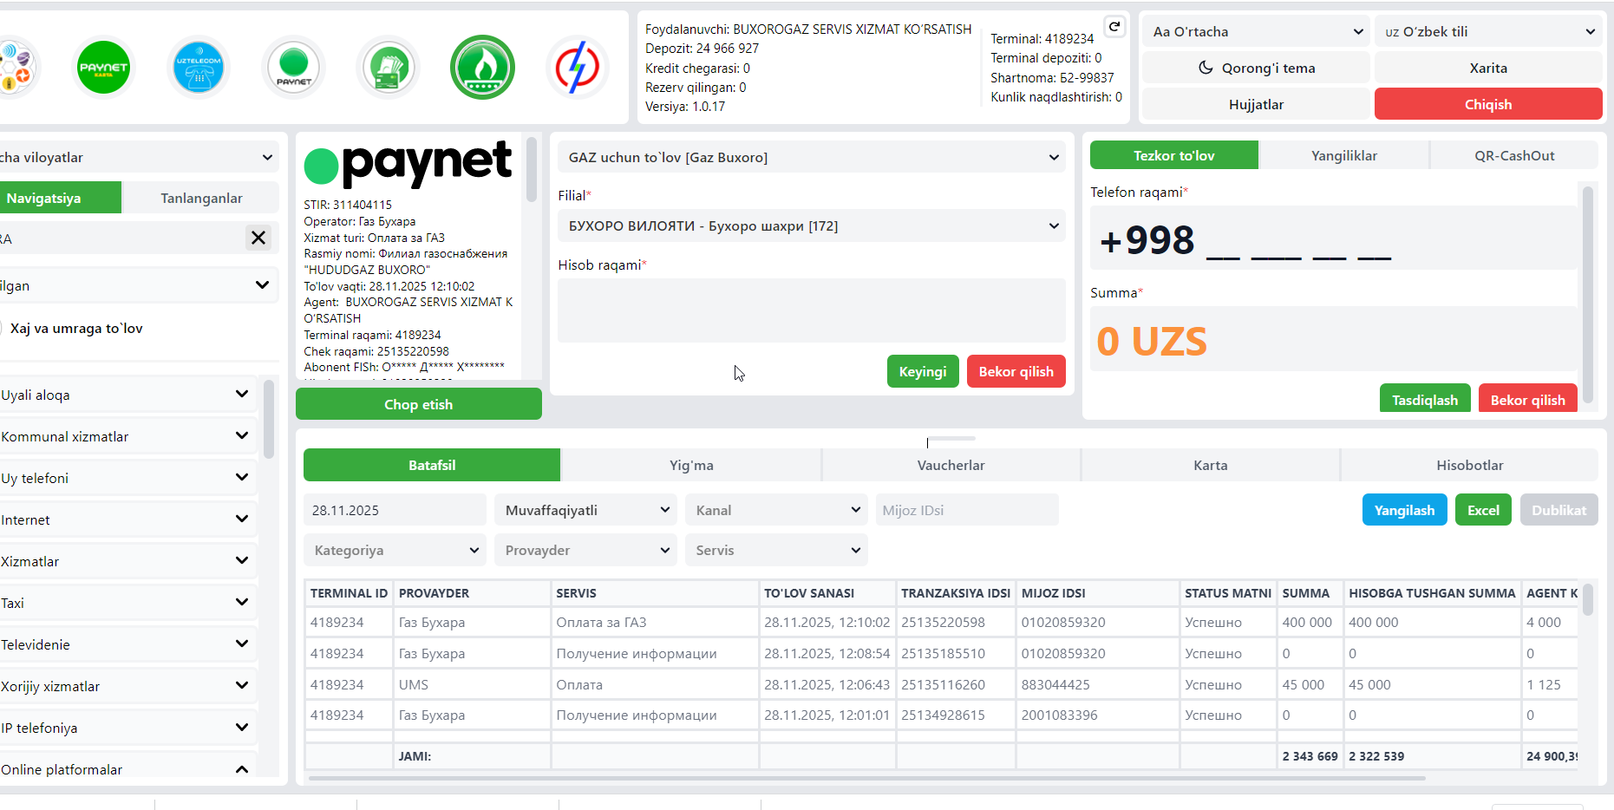The width and height of the screenshot is (1614, 810).
Task: Click the Keyingi button
Action: [923, 371]
